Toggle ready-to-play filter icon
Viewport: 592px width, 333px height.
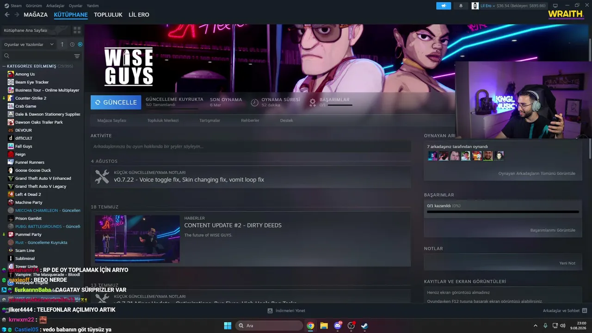tap(80, 44)
